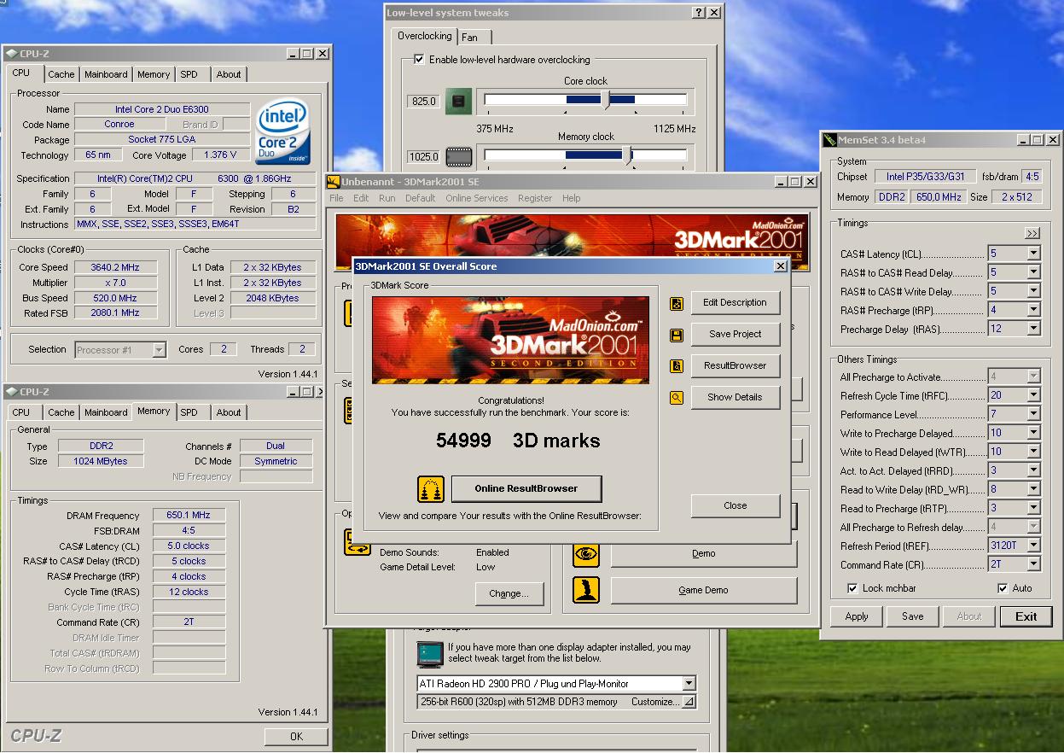
Task: Click the Exit button in MemSet
Action: tap(1026, 616)
